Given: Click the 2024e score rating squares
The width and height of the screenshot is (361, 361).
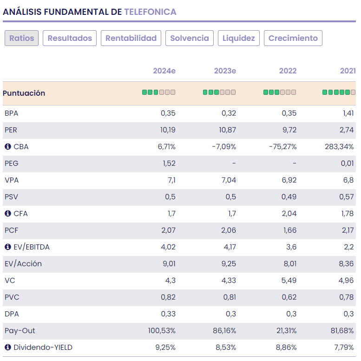Looking at the screenshot, I should 159,92.
